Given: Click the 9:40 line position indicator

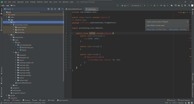Looking at the screenshot, I should [166, 103].
